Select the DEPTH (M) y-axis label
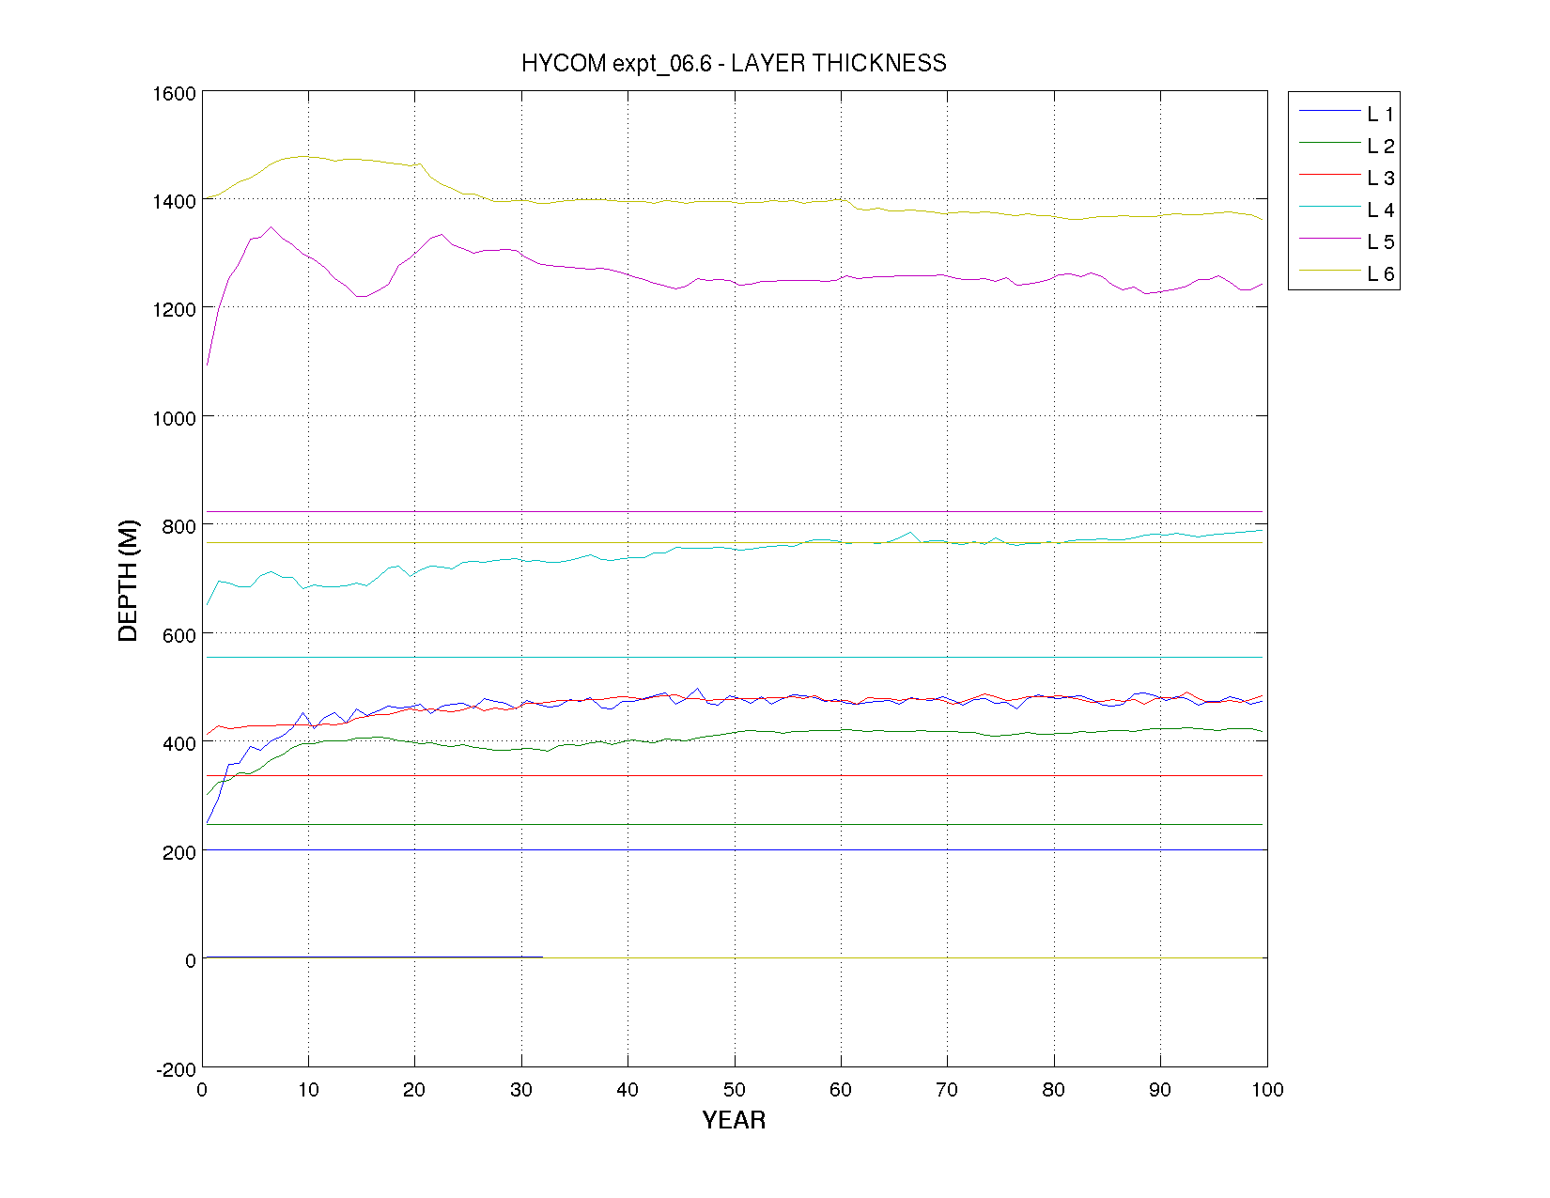The width and height of the screenshot is (1550, 1198). click(128, 580)
